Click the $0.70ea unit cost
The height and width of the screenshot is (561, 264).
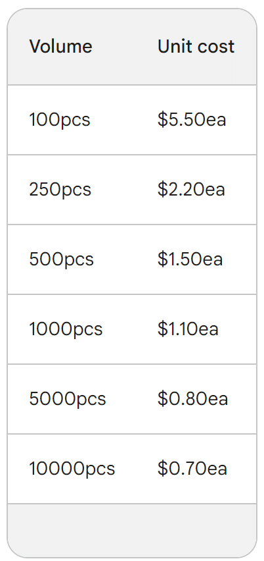(192, 469)
